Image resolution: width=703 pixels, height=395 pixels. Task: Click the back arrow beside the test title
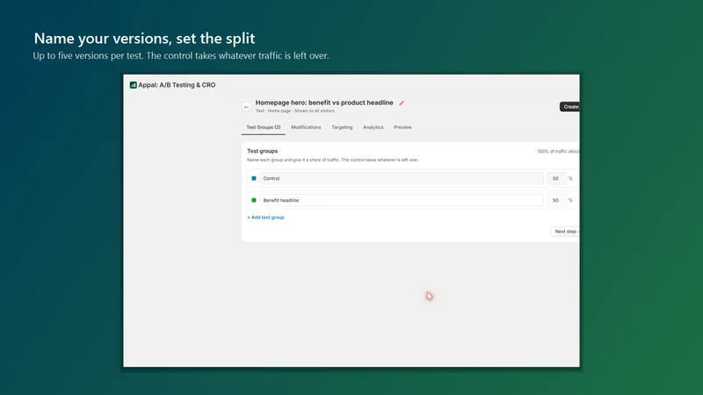click(246, 107)
